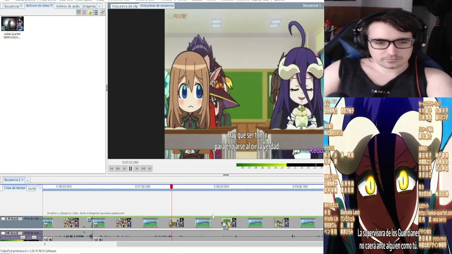Open the Archivos de audio tab
The height and width of the screenshot is (254, 452).
[x=67, y=6]
